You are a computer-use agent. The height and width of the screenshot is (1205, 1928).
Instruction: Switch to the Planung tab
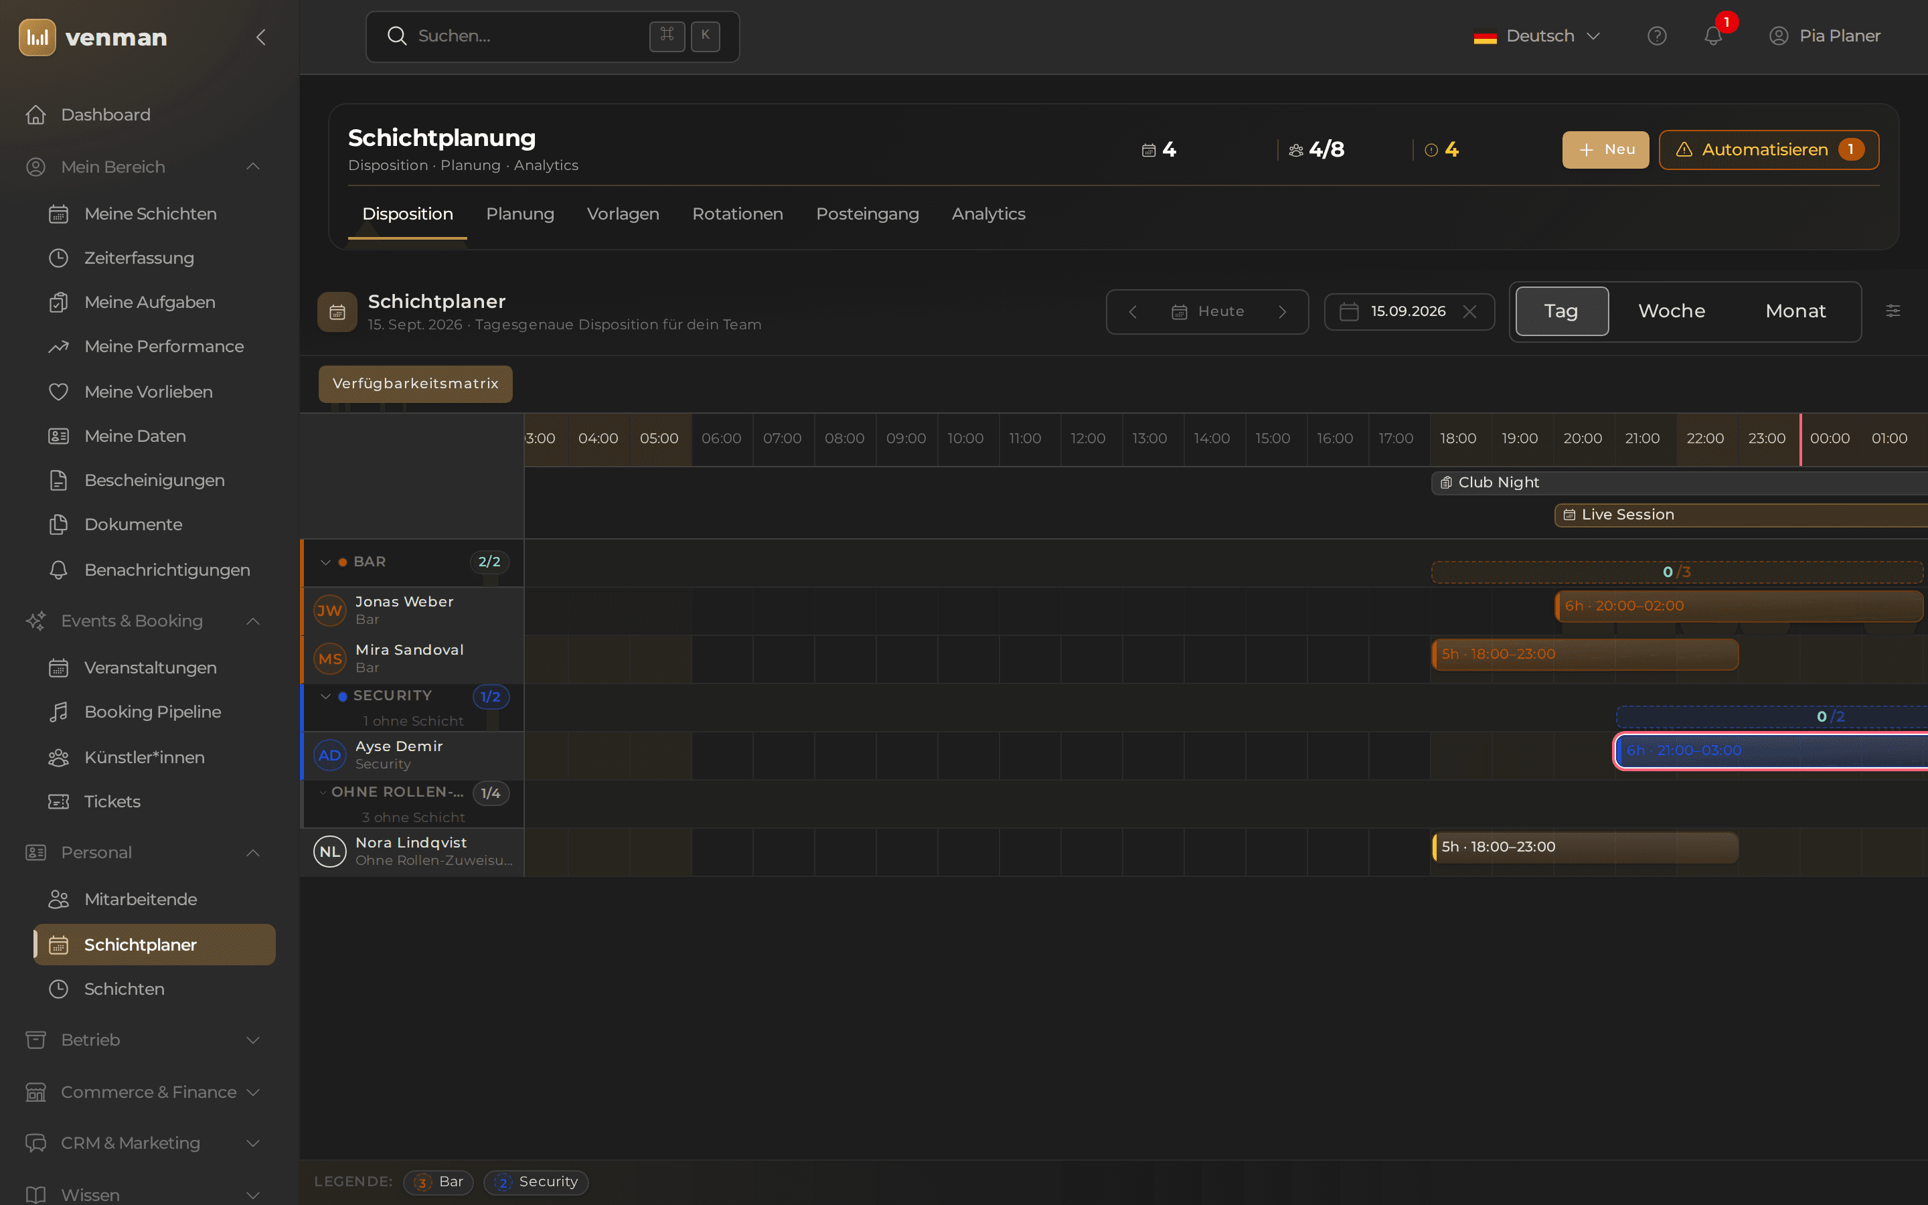point(519,214)
